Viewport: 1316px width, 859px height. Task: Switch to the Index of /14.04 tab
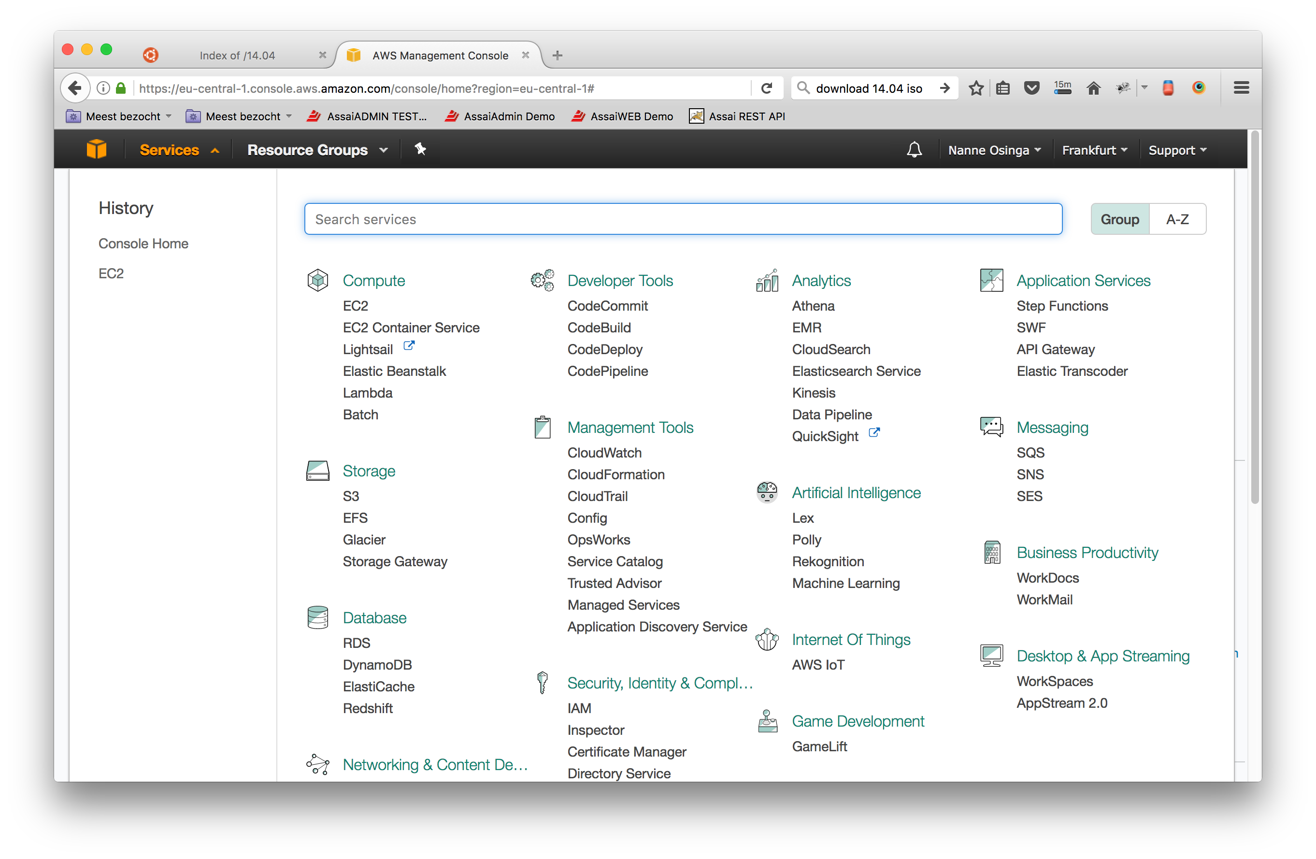tap(237, 55)
